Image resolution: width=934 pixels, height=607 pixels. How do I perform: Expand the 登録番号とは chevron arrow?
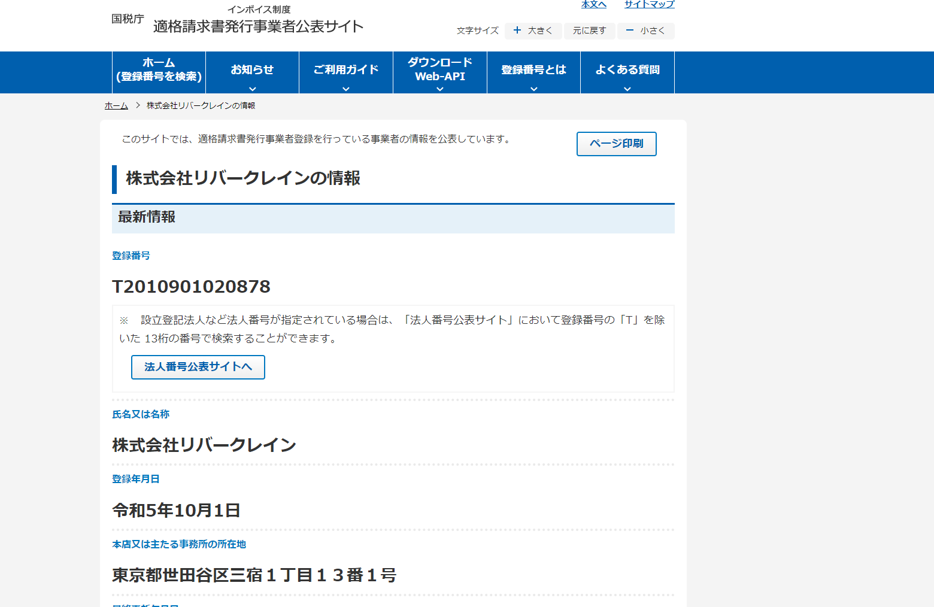[534, 89]
